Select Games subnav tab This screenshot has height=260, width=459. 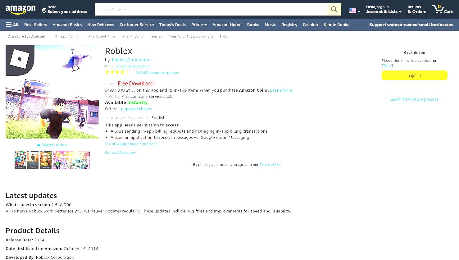[x=156, y=36]
